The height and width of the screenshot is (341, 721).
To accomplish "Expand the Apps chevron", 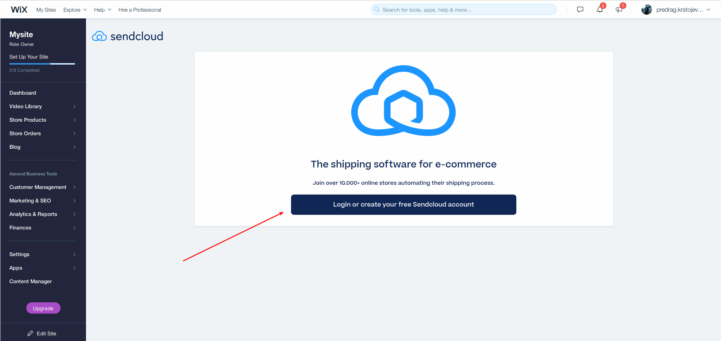I will point(74,268).
